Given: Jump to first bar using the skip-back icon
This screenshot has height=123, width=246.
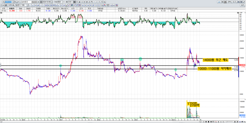Looking at the screenshot, I should click(x=235, y=122).
